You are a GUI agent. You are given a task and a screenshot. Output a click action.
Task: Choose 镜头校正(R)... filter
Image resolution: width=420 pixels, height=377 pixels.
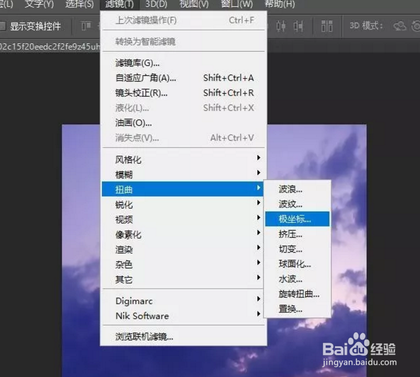click(x=184, y=93)
